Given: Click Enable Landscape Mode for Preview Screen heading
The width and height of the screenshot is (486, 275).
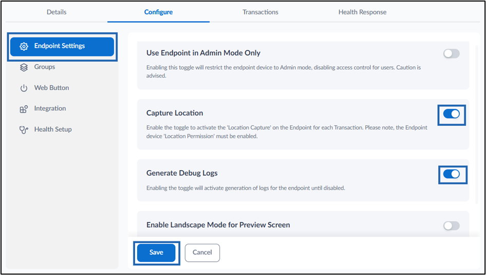Looking at the screenshot, I should click(x=218, y=225).
